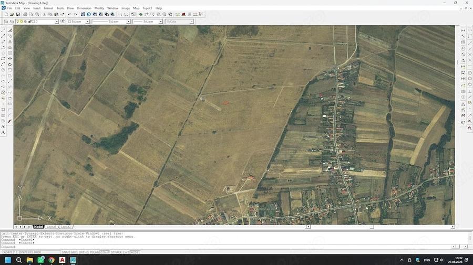Open the TopoLT menu

pos(147,8)
